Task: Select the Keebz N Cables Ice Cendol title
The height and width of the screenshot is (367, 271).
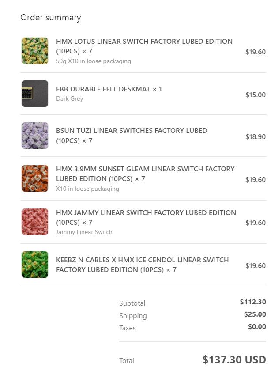Action: [143, 265]
